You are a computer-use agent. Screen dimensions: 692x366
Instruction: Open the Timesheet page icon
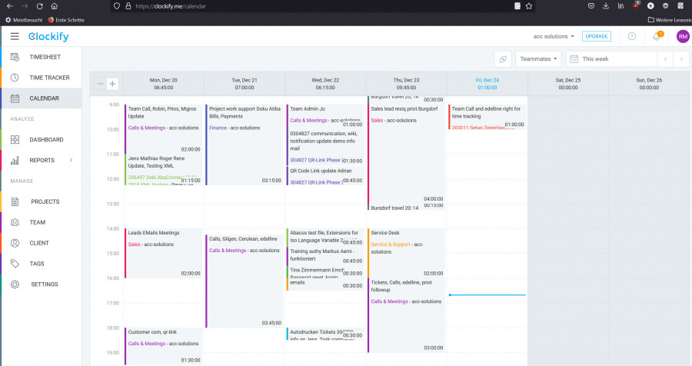point(15,57)
